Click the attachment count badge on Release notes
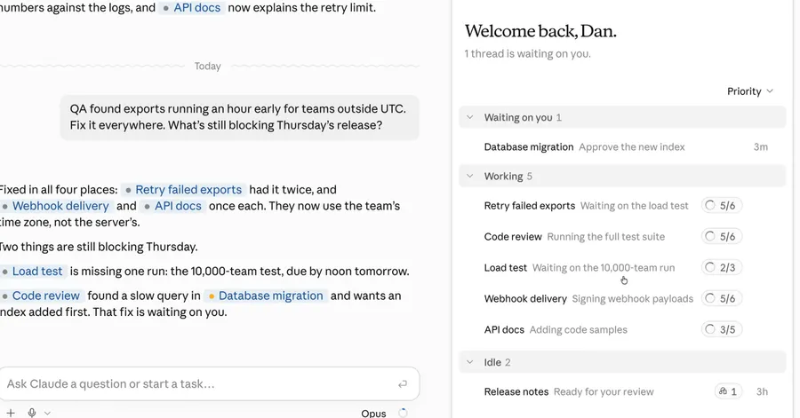This screenshot has height=418, width=800. (x=728, y=391)
